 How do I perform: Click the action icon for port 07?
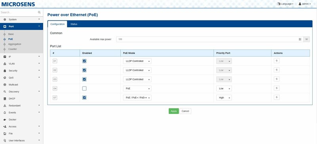(277, 97)
